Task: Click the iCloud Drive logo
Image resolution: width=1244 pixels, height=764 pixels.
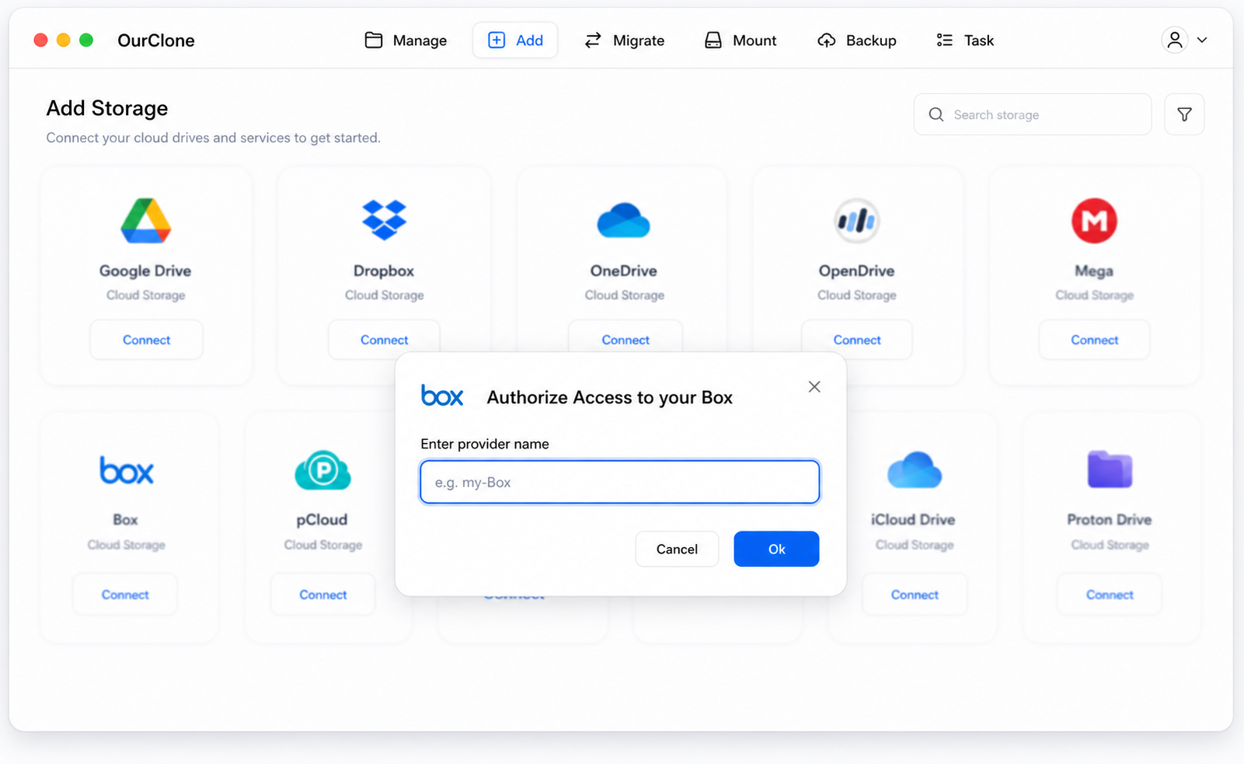Action: (915, 469)
